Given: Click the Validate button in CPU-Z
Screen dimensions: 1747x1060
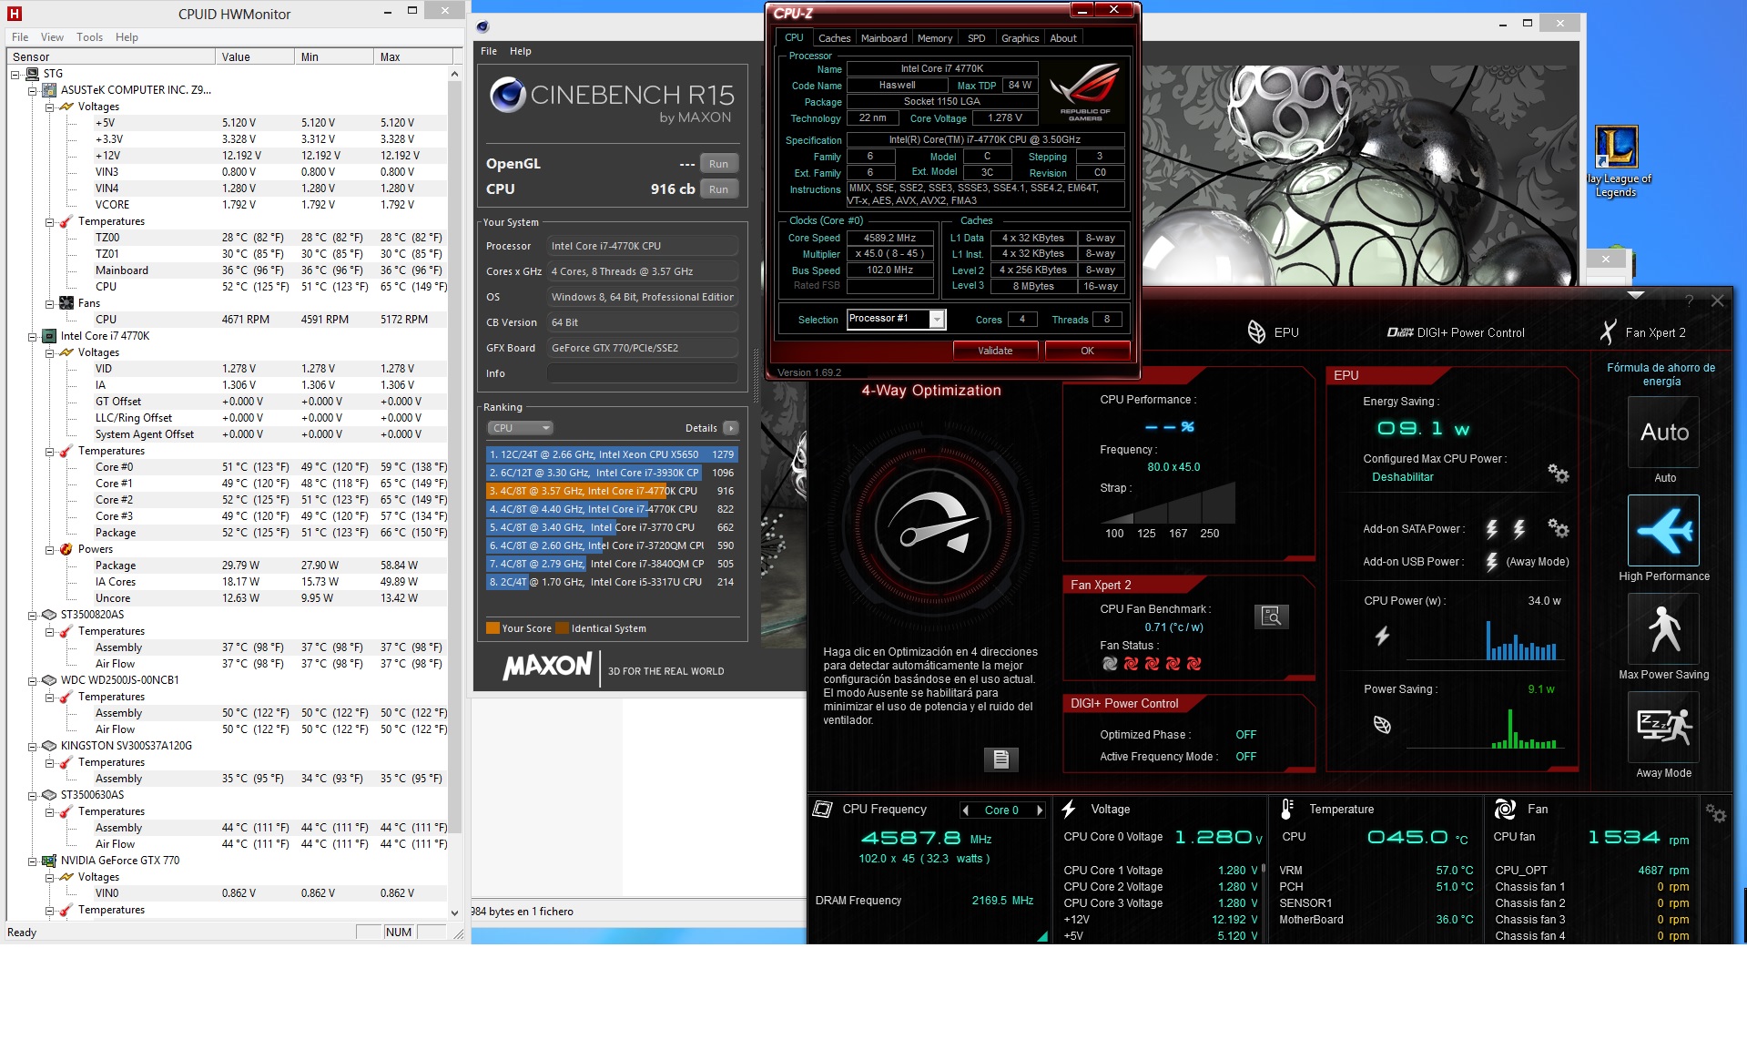Looking at the screenshot, I should 994,351.
